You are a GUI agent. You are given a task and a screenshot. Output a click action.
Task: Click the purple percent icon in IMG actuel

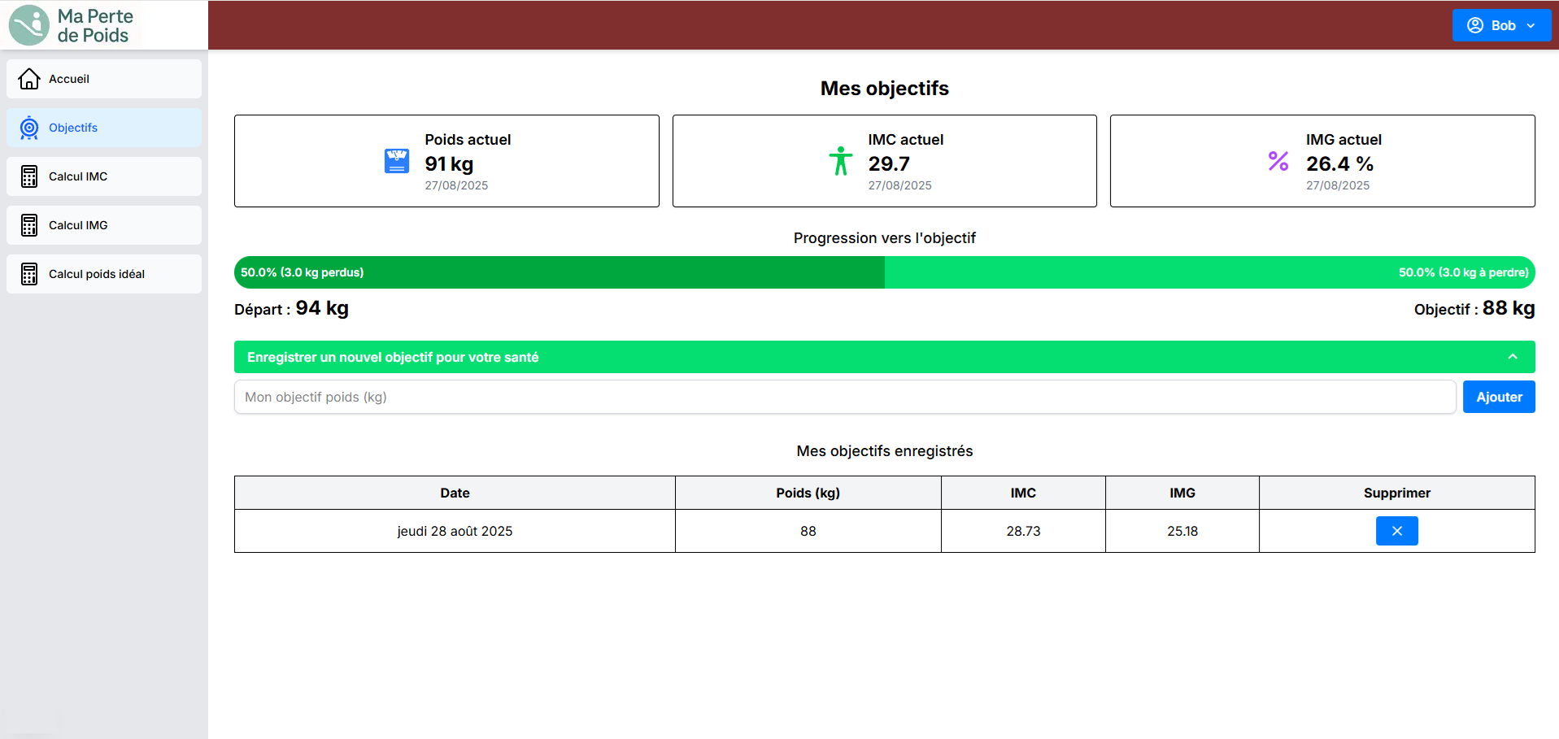click(1278, 161)
